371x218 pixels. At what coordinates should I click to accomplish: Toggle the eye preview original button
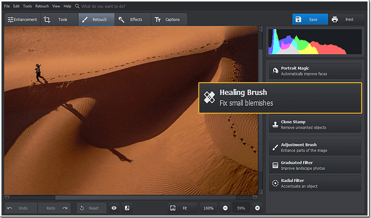114,208
